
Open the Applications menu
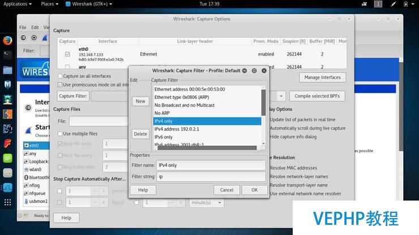(x=18, y=4)
